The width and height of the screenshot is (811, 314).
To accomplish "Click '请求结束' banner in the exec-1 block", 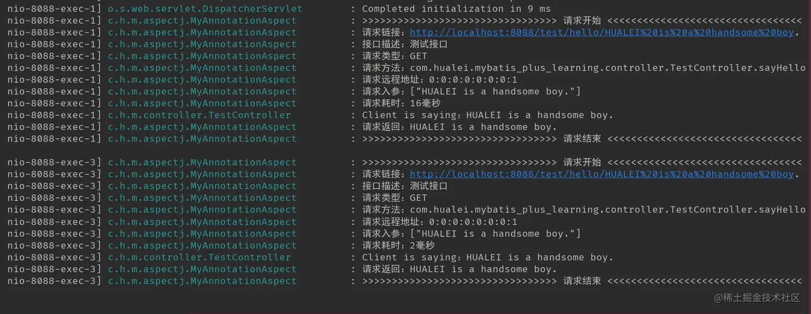I will 582,139.
